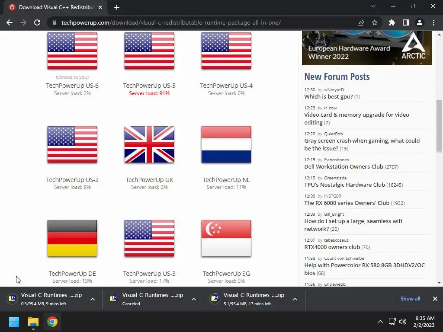Show hidden system tray icons
The width and height of the screenshot is (443, 332).
point(380,322)
